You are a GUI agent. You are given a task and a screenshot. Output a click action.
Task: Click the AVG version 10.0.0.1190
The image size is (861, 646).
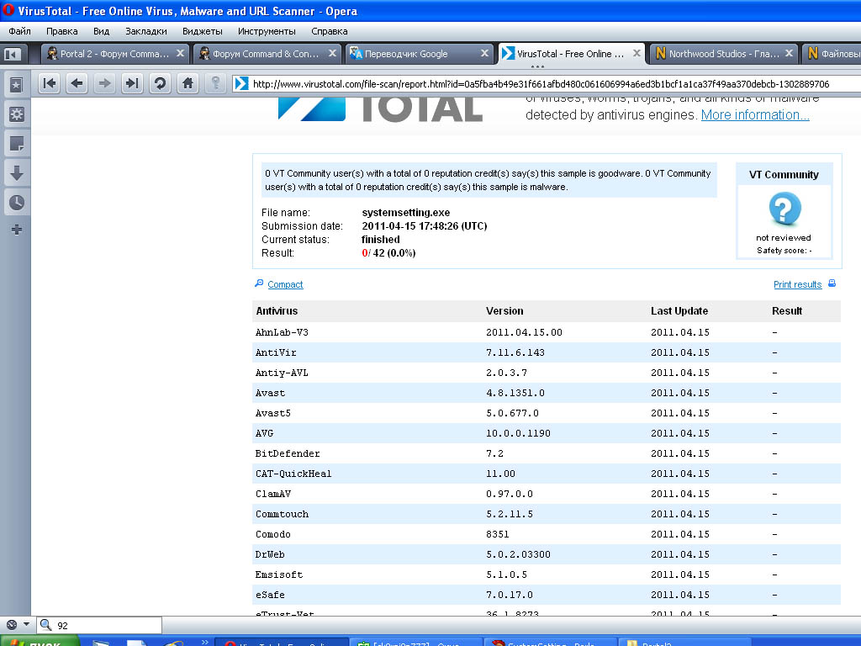point(518,433)
